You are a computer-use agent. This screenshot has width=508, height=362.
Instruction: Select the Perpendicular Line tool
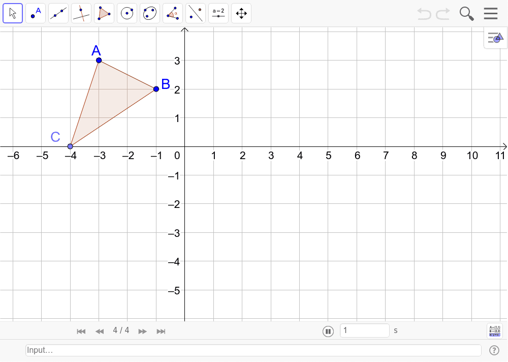pyautogui.click(x=81, y=13)
